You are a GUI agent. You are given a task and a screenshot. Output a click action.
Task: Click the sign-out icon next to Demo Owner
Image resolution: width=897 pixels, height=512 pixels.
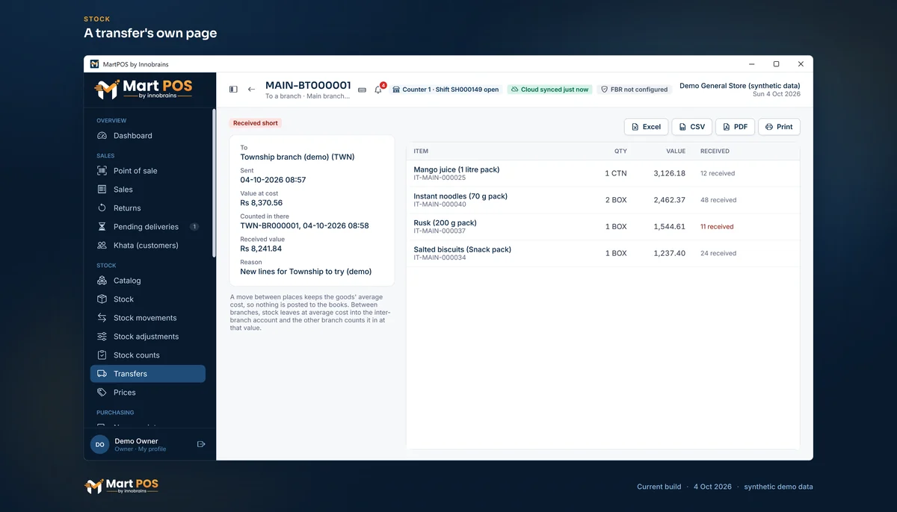click(201, 444)
